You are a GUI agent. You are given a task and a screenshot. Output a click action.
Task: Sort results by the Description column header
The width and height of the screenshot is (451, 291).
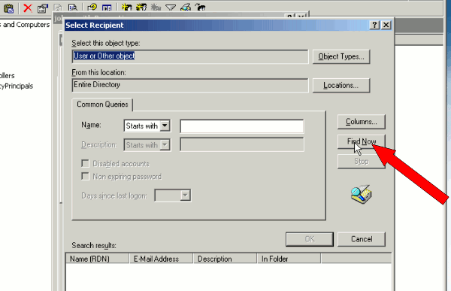pyautogui.click(x=225, y=259)
